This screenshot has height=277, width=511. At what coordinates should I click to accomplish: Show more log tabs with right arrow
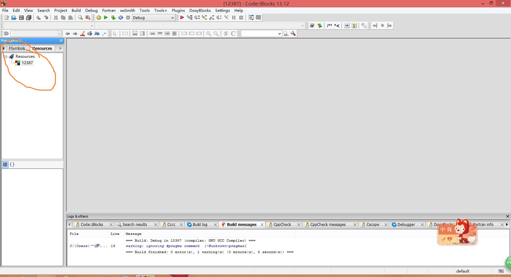507,225
